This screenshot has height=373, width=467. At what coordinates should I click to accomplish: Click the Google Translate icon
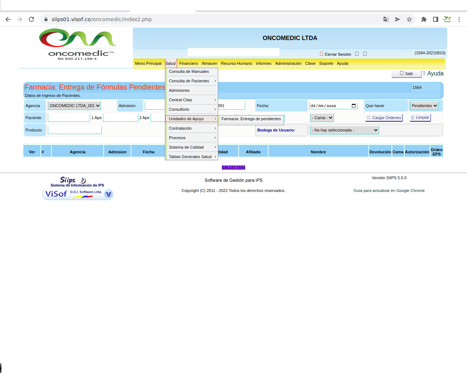pyautogui.click(x=386, y=19)
